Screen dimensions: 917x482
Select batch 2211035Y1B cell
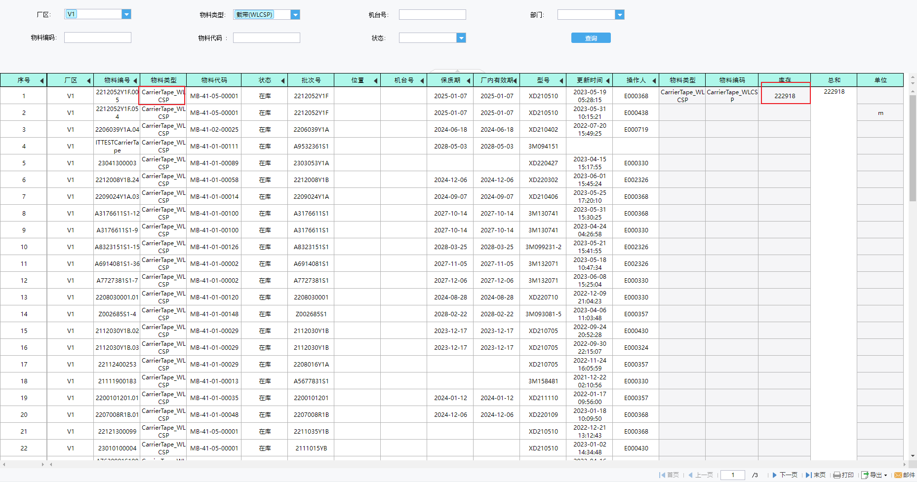(x=311, y=432)
